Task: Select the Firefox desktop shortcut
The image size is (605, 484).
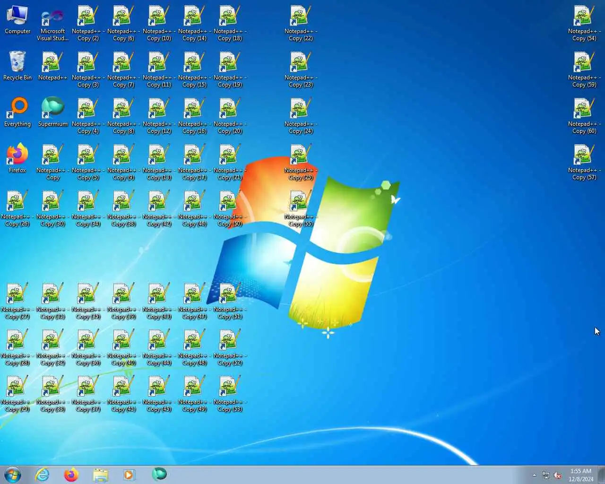Action: coord(17,159)
